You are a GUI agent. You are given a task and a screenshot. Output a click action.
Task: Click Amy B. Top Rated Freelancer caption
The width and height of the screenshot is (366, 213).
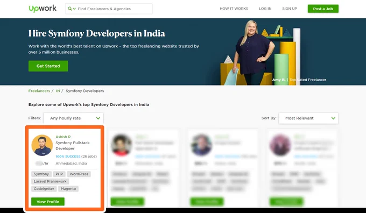tap(299, 80)
